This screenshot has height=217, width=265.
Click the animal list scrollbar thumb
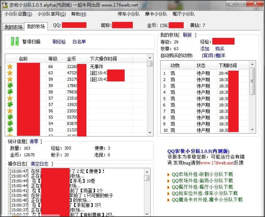click(252, 81)
